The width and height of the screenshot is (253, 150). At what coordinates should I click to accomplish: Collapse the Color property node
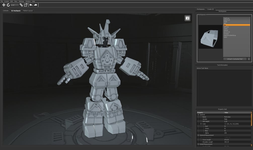(201, 124)
